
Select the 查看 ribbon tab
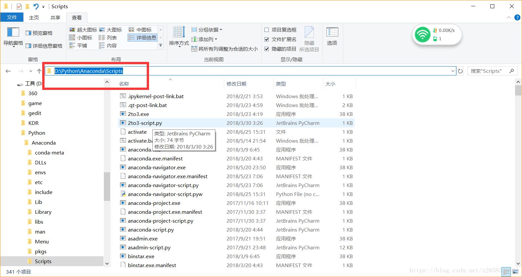coord(77,17)
